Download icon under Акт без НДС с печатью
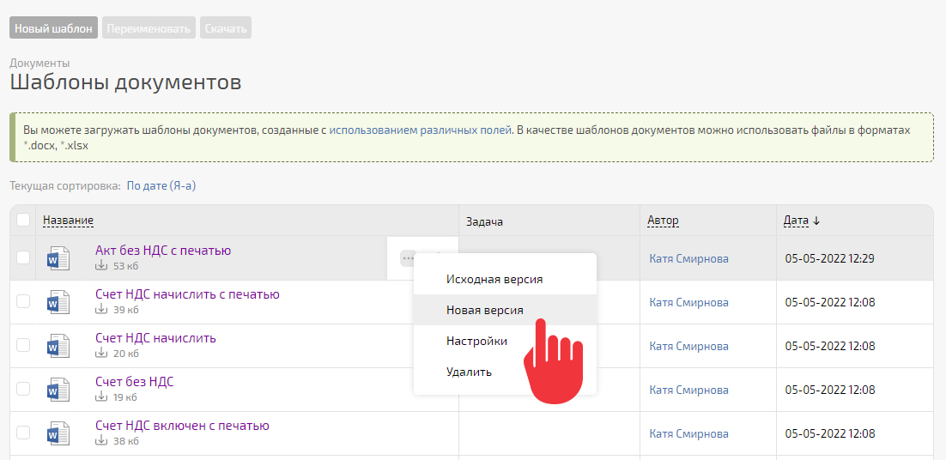Viewport: 946px width, 460px height. (101, 266)
